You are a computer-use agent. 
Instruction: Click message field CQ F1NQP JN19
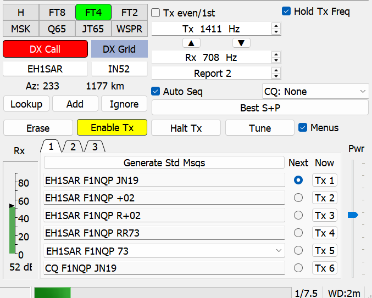click(x=164, y=268)
